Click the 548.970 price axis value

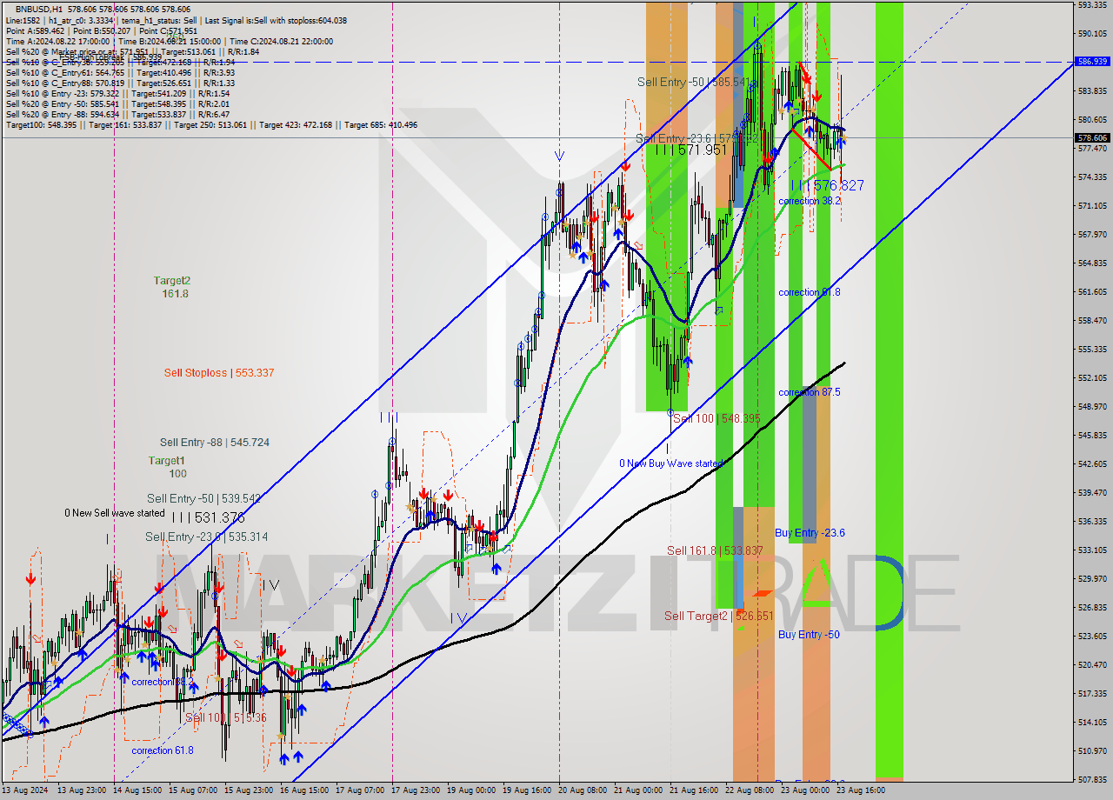pos(1092,406)
